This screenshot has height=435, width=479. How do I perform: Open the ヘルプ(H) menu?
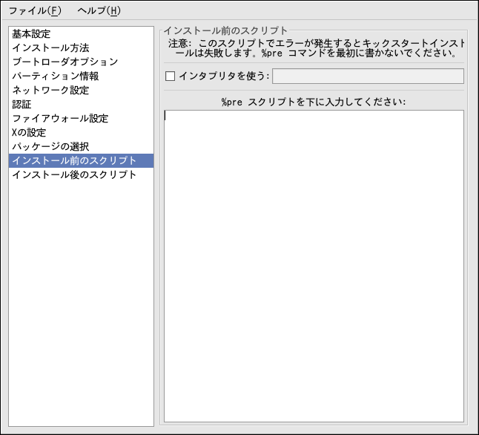click(99, 11)
